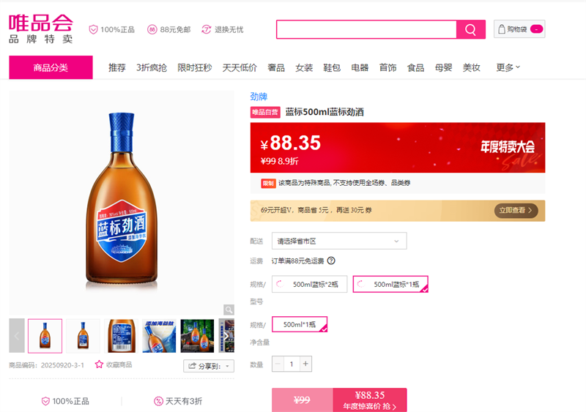Select the 500ml蓝标*1瓶 option
This screenshot has height=412, width=586.
[x=390, y=284]
